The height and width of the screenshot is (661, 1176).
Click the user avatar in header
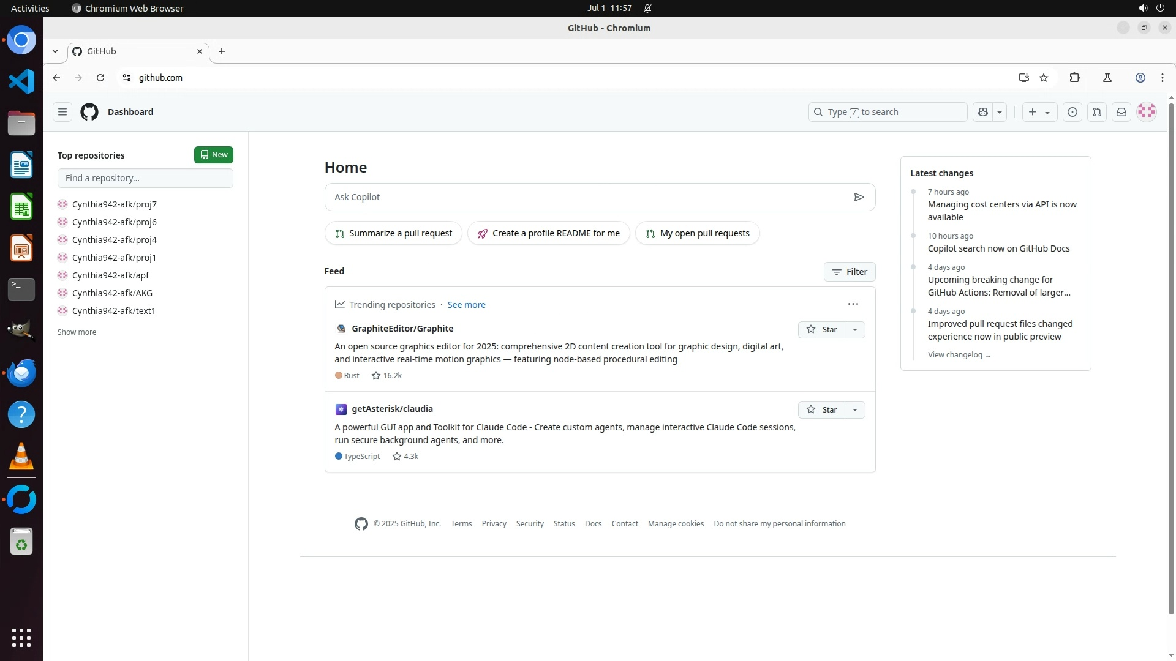(1147, 111)
